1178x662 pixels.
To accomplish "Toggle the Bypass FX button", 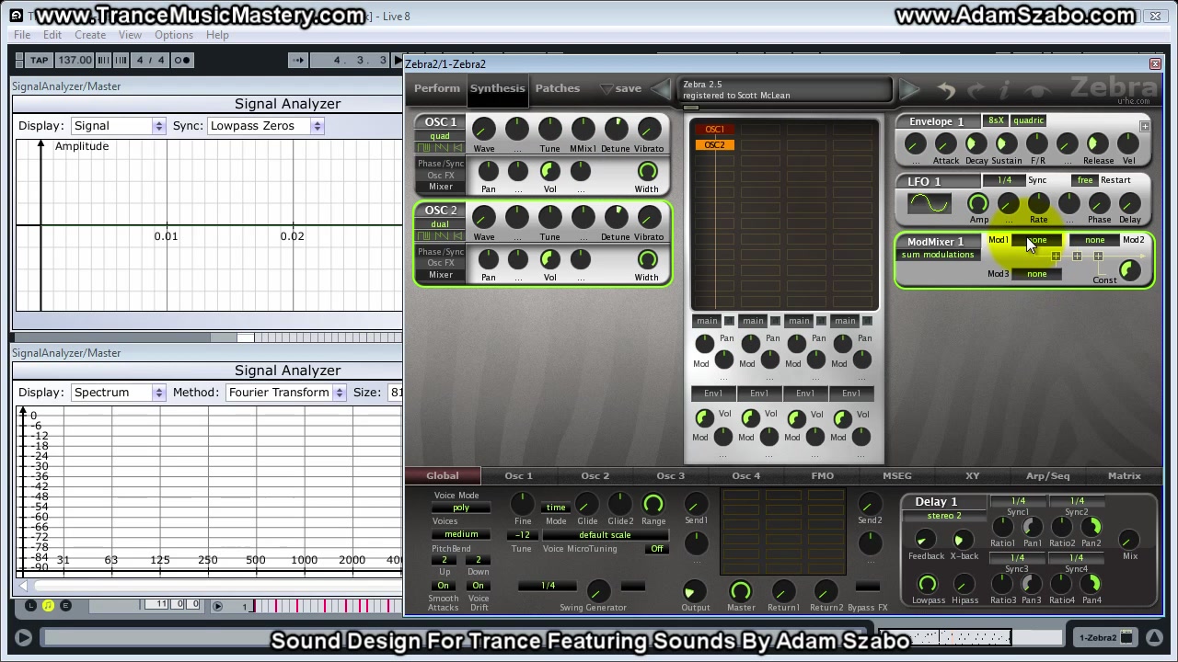I will point(867,587).
